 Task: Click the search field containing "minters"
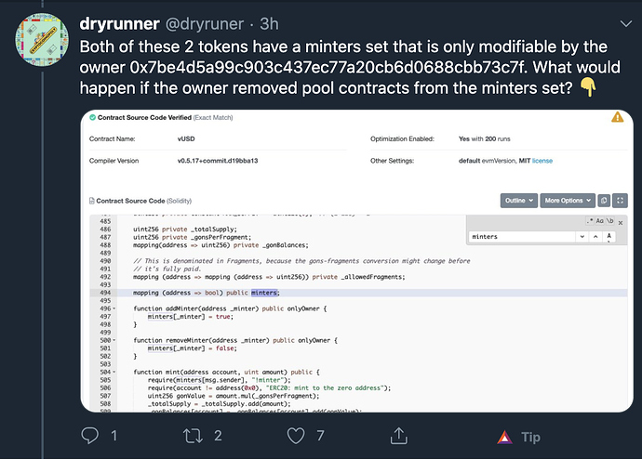[521, 237]
